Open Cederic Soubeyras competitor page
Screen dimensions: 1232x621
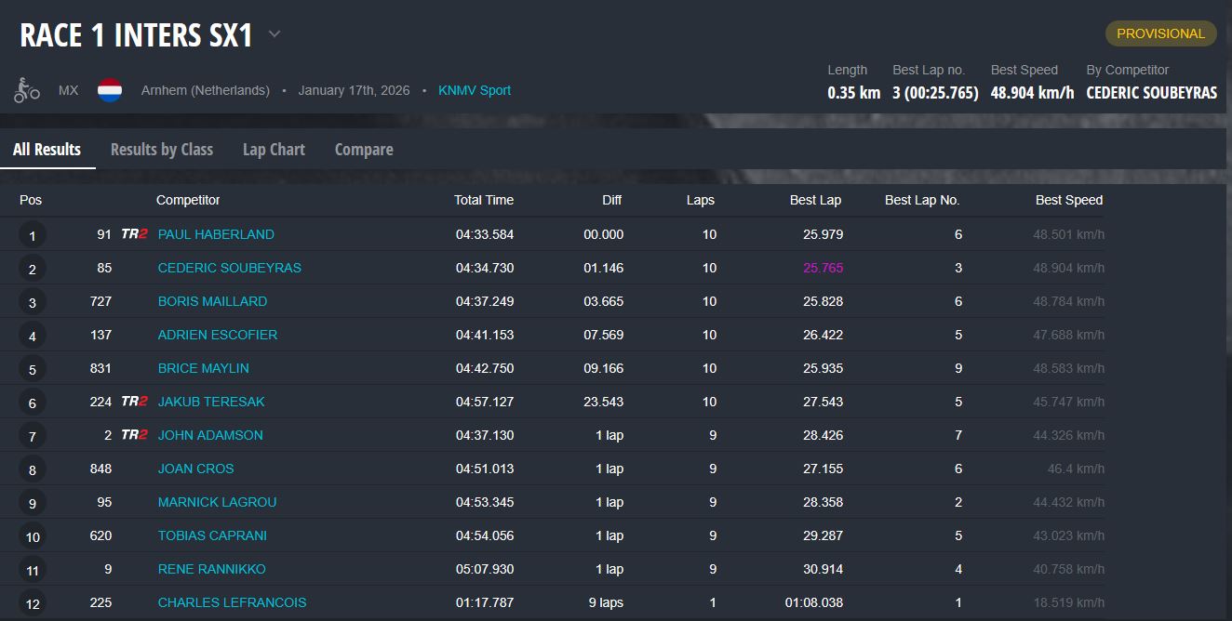point(229,268)
